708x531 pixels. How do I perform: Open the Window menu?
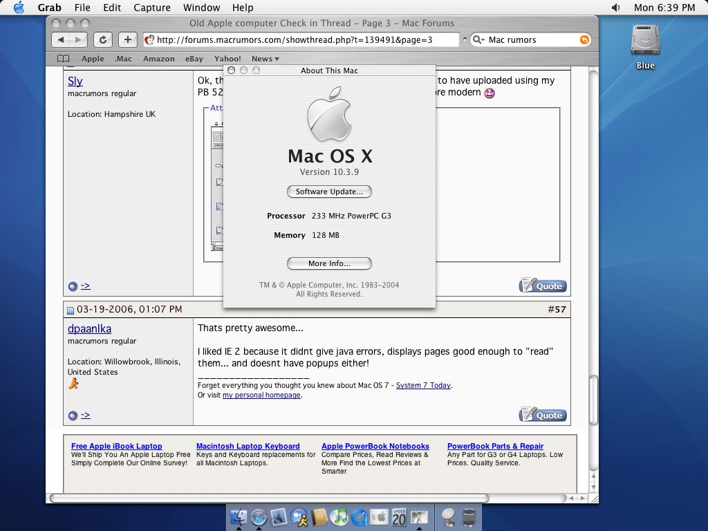201,8
